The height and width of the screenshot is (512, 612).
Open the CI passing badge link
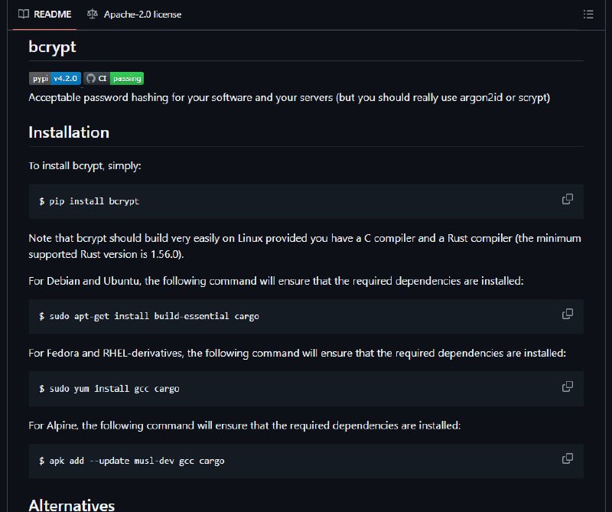coord(113,79)
